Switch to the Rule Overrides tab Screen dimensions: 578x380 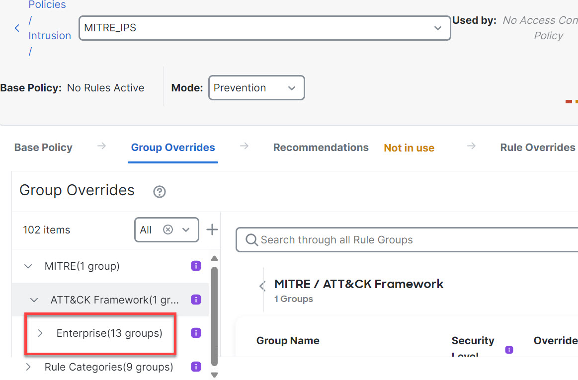(x=537, y=148)
